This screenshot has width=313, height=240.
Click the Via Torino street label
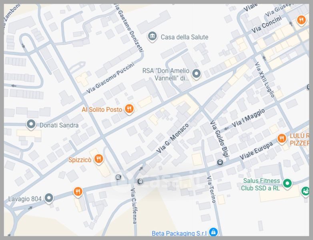tap(211, 189)
